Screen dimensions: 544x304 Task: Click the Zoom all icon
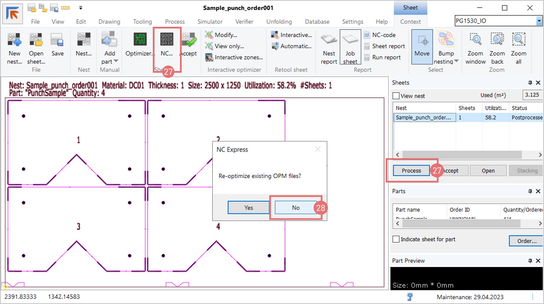click(x=518, y=40)
